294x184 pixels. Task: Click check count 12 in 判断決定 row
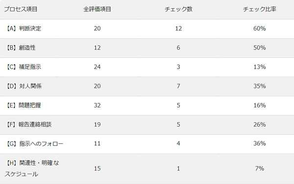pyautogui.click(x=178, y=28)
